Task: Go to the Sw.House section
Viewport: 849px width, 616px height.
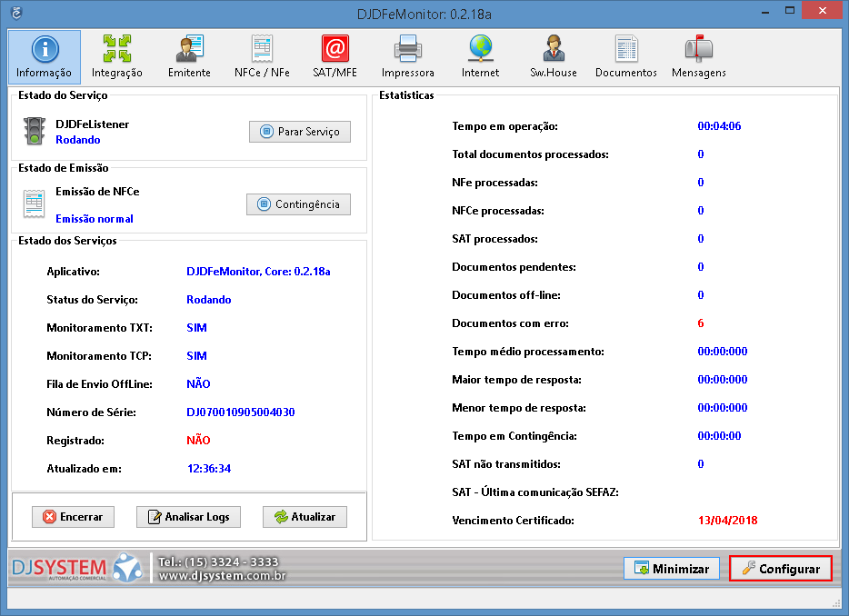Action: (x=554, y=57)
